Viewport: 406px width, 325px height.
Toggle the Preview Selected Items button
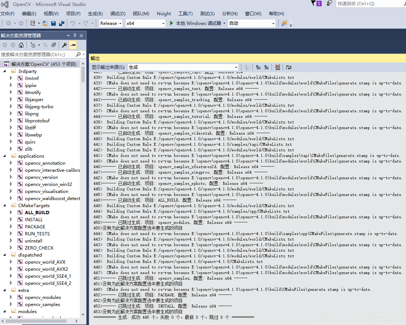point(73,45)
